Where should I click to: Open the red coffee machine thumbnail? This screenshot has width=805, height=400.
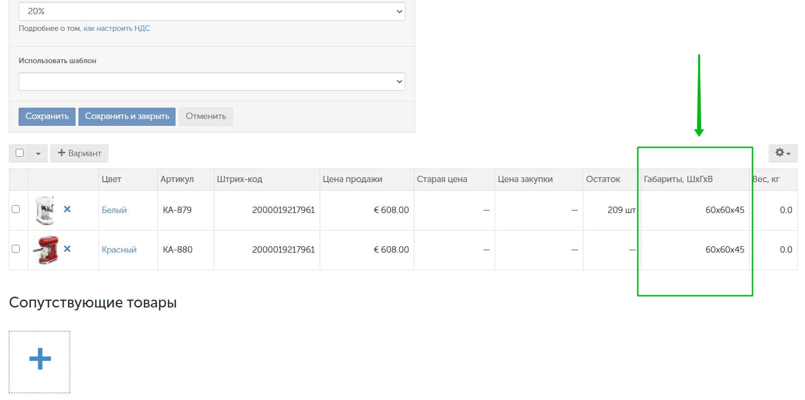point(45,250)
